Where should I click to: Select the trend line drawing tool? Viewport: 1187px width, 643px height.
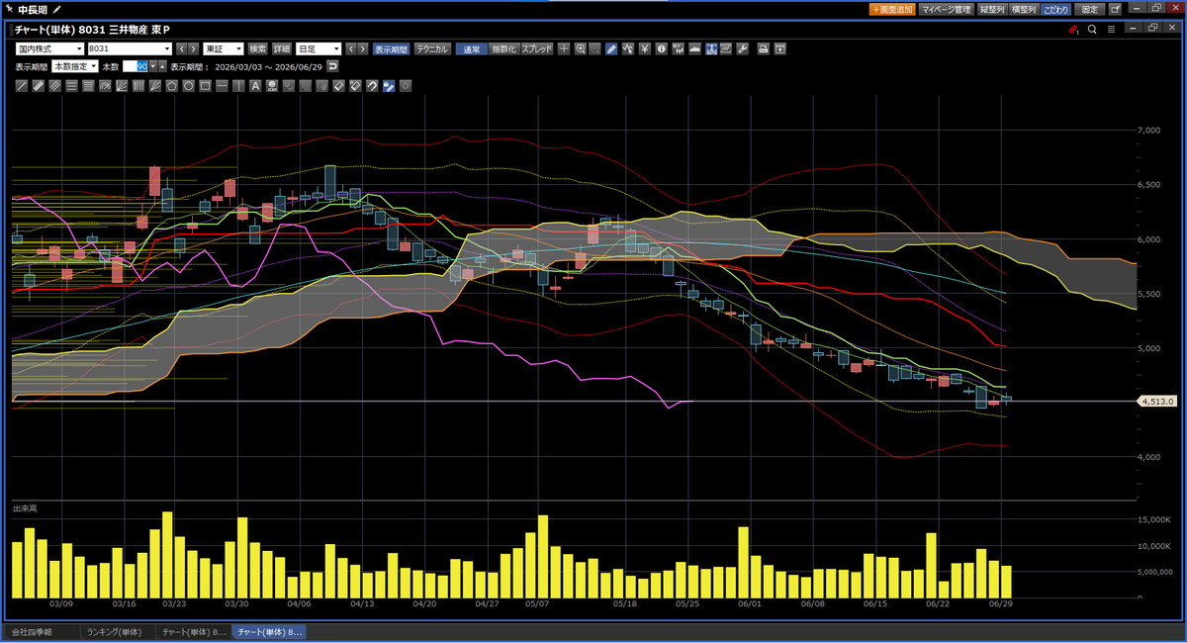[22, 86]
